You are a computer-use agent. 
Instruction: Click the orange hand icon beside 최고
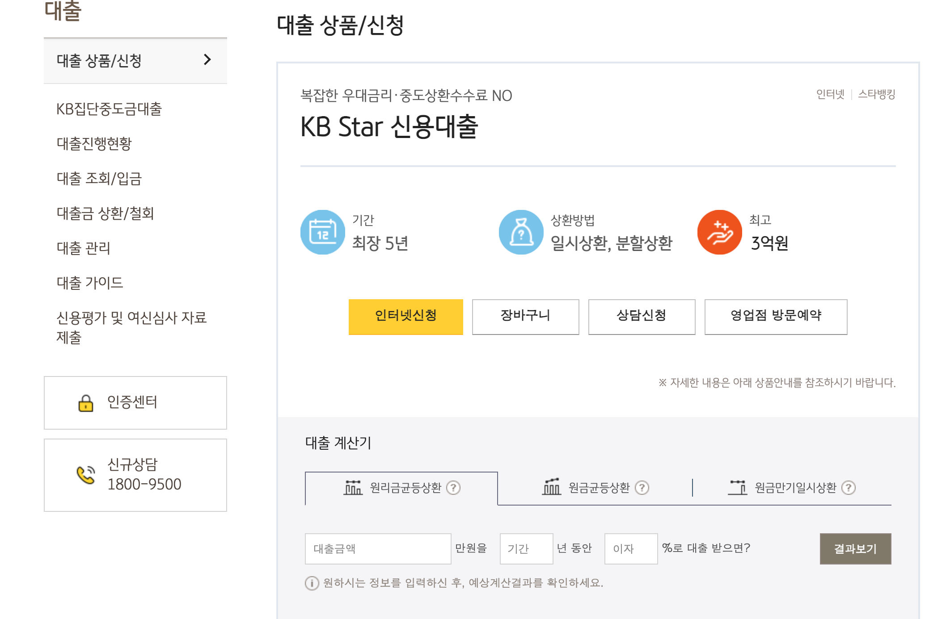coord(720,232)
